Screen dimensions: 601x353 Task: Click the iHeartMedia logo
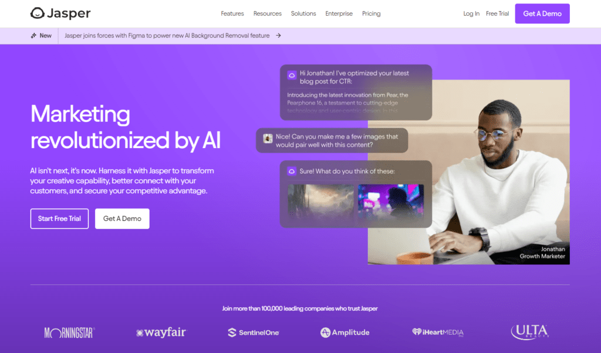(x=438, y=332)
